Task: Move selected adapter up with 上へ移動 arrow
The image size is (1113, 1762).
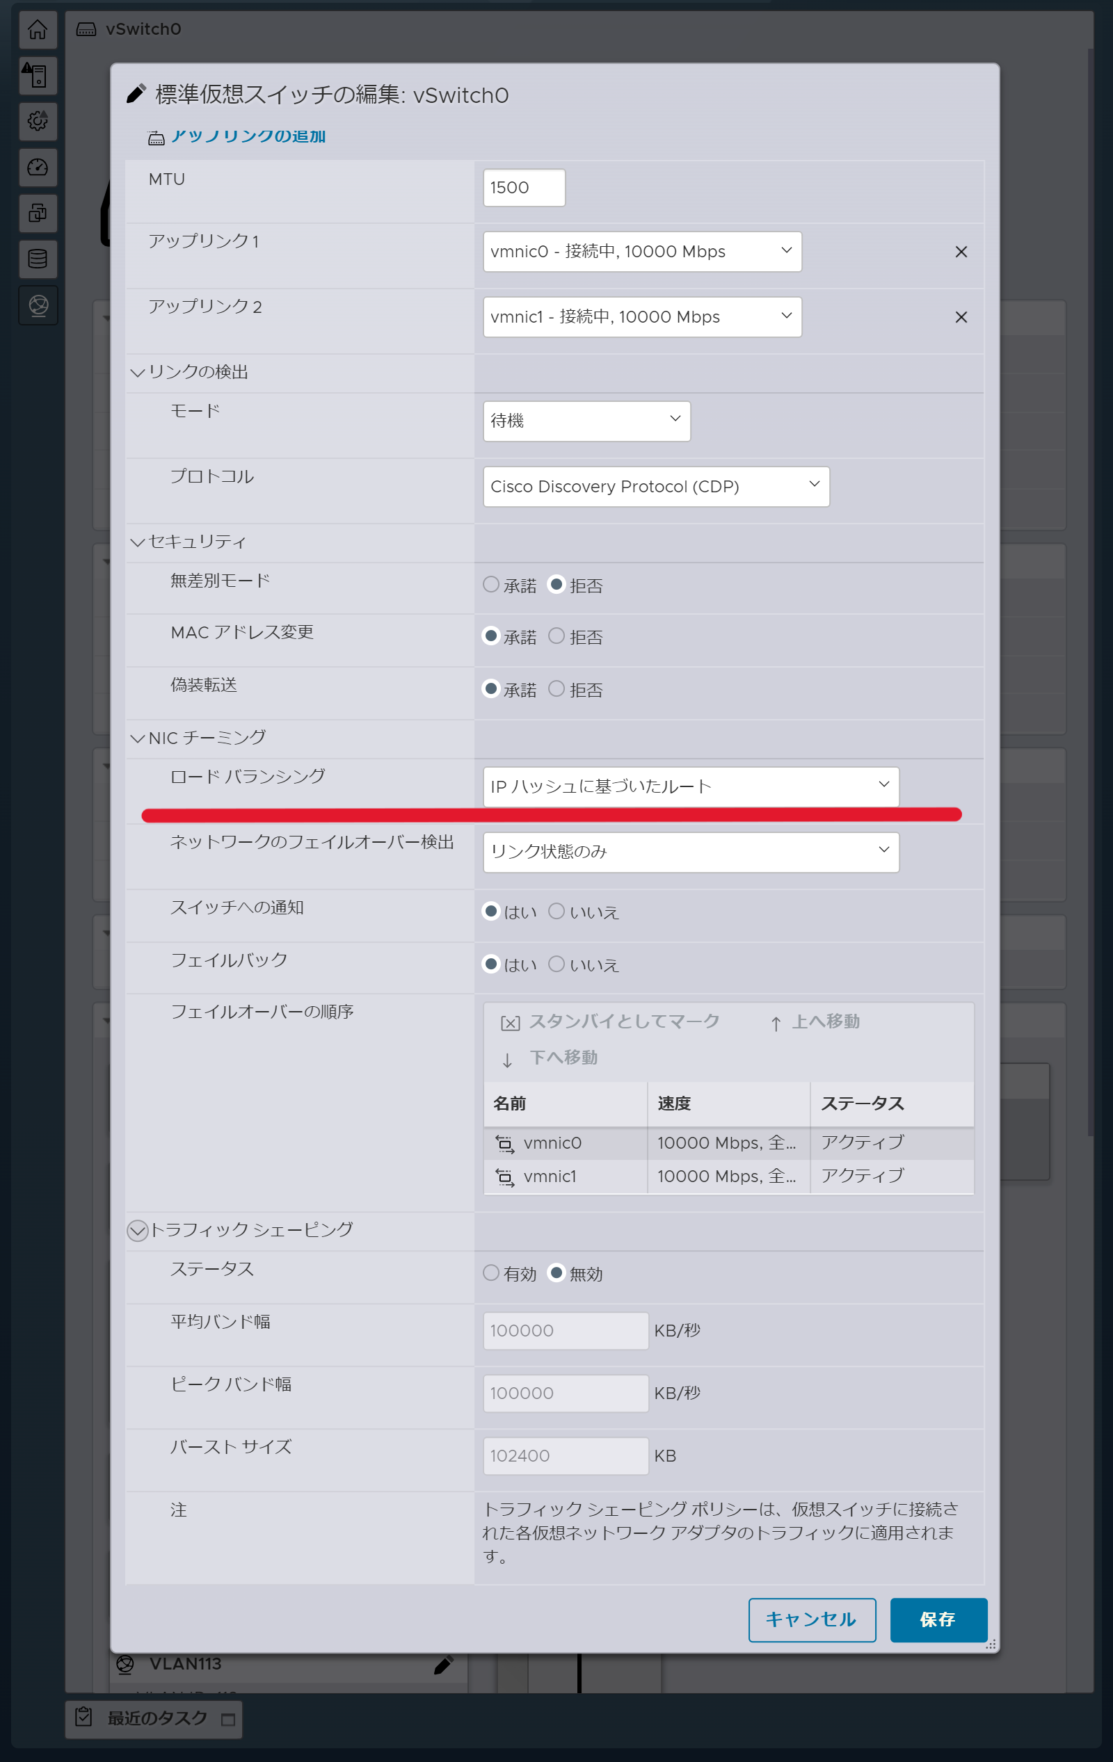Action: (x=815, y=1021)
